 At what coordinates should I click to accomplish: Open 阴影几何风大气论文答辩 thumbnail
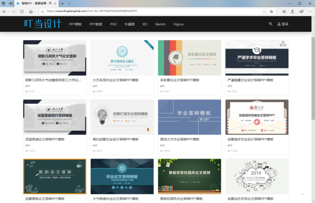(54, 58)
